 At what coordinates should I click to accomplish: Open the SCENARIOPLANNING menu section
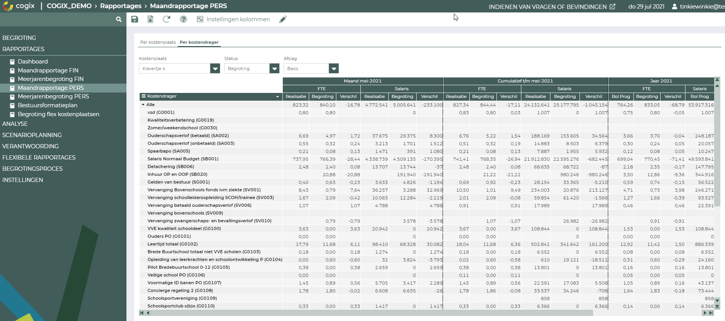pos(32,135)
